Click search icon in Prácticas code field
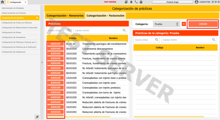This screenshot has height=120, width=220. [x=69, y=30]
